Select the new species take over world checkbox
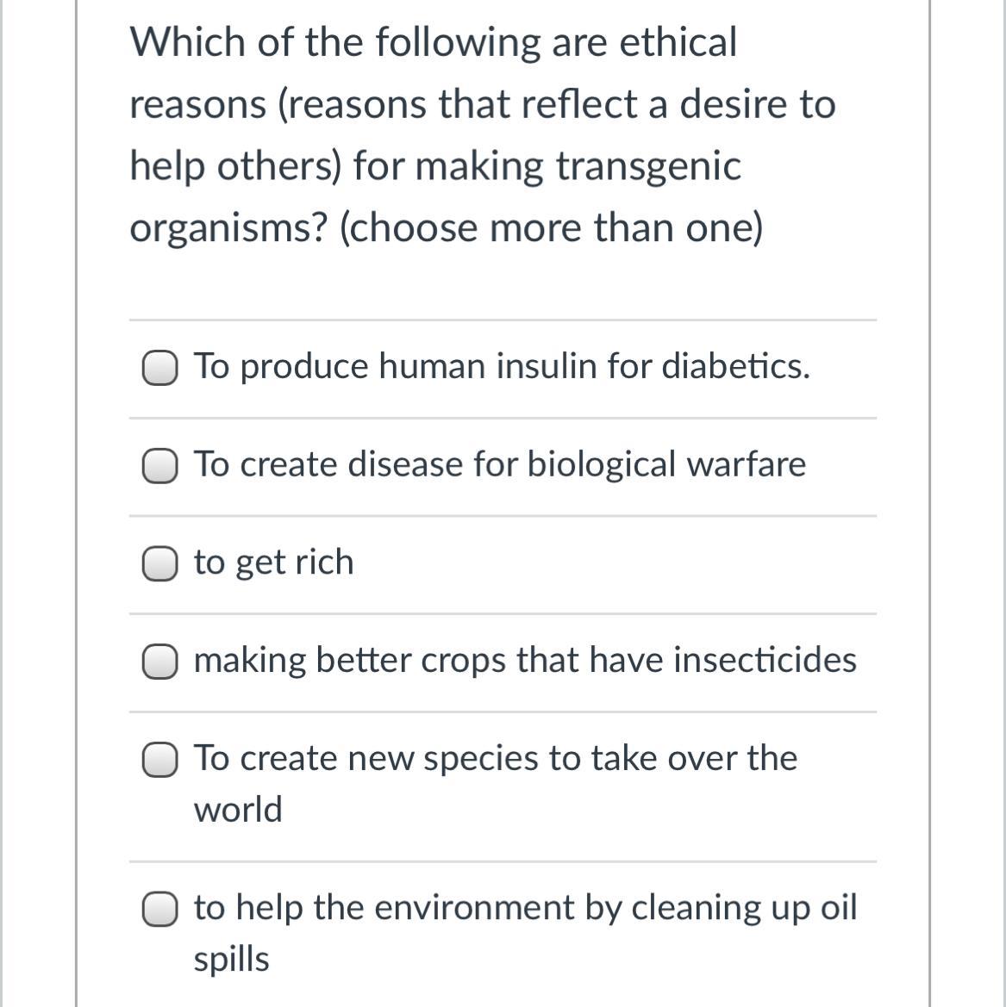 [159, 760]
